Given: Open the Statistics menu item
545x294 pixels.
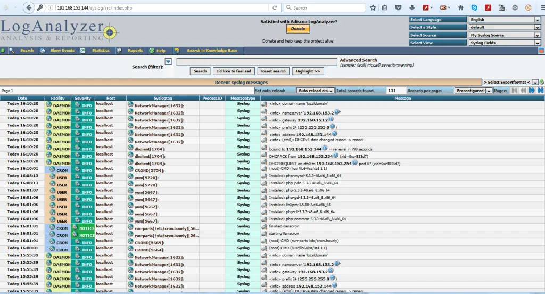Looking at the screenshot, I should (101, 51).
